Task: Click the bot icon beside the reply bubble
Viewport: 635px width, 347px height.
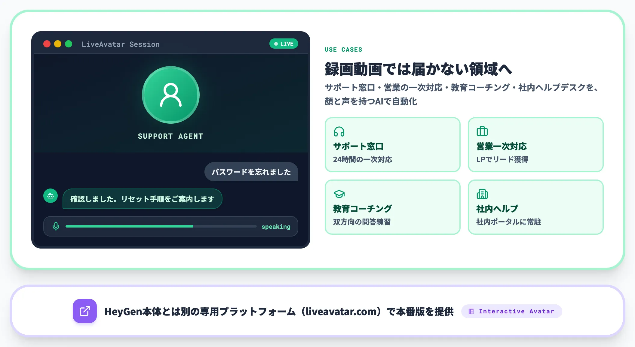Action: pos(51,196)
